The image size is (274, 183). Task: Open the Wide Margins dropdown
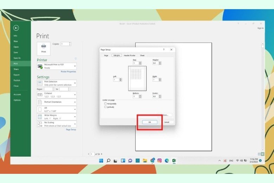coord(57,117)
